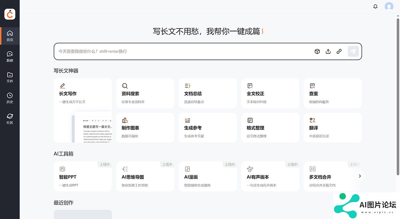This screenshot has height=219, width=400.
Task: Open the AI漫画 card
Action: coord(208,176)
